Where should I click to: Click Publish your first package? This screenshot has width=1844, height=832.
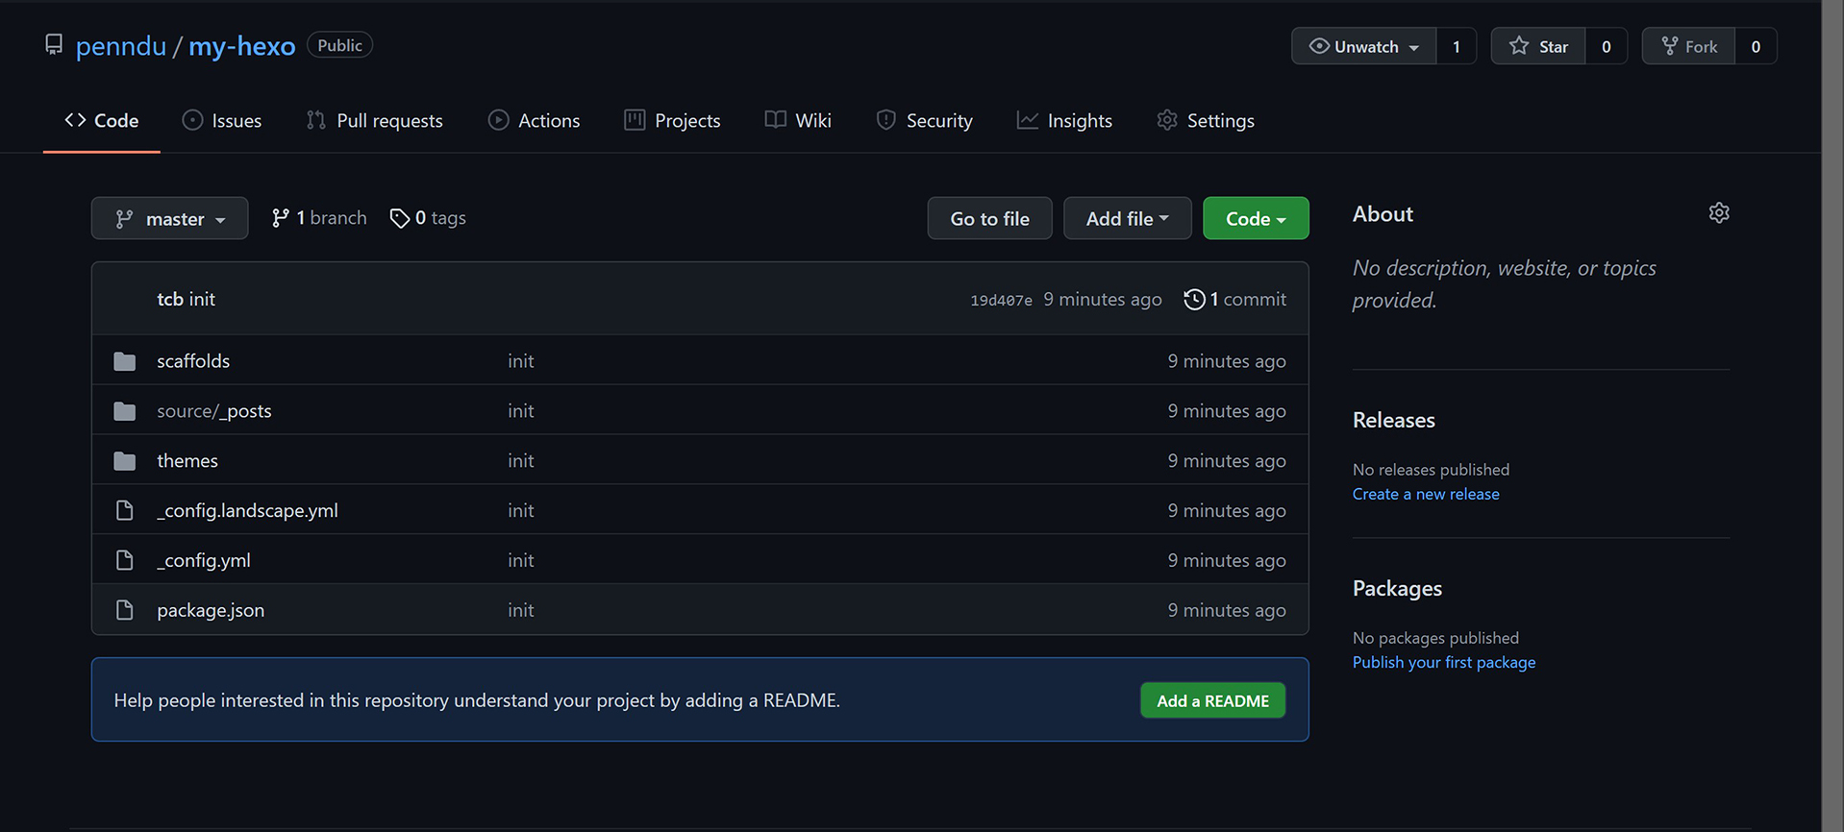[x=1444, y=662]
